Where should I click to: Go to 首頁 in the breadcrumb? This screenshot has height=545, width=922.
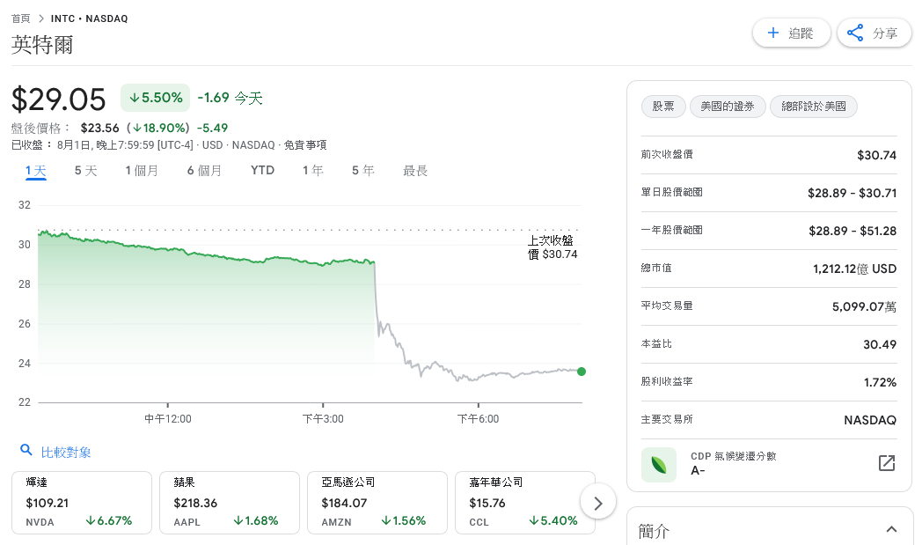20,18
